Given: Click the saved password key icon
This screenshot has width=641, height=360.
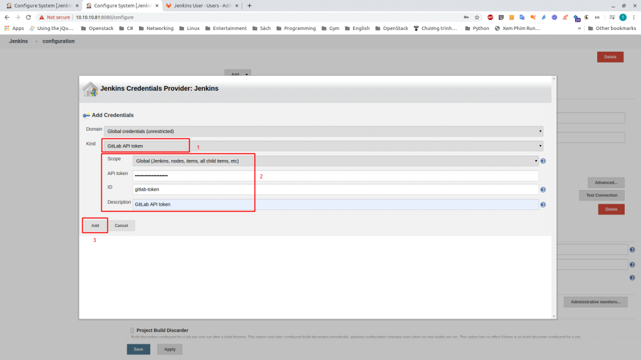Looking at the screenshot, I should [x=466, y=17].
